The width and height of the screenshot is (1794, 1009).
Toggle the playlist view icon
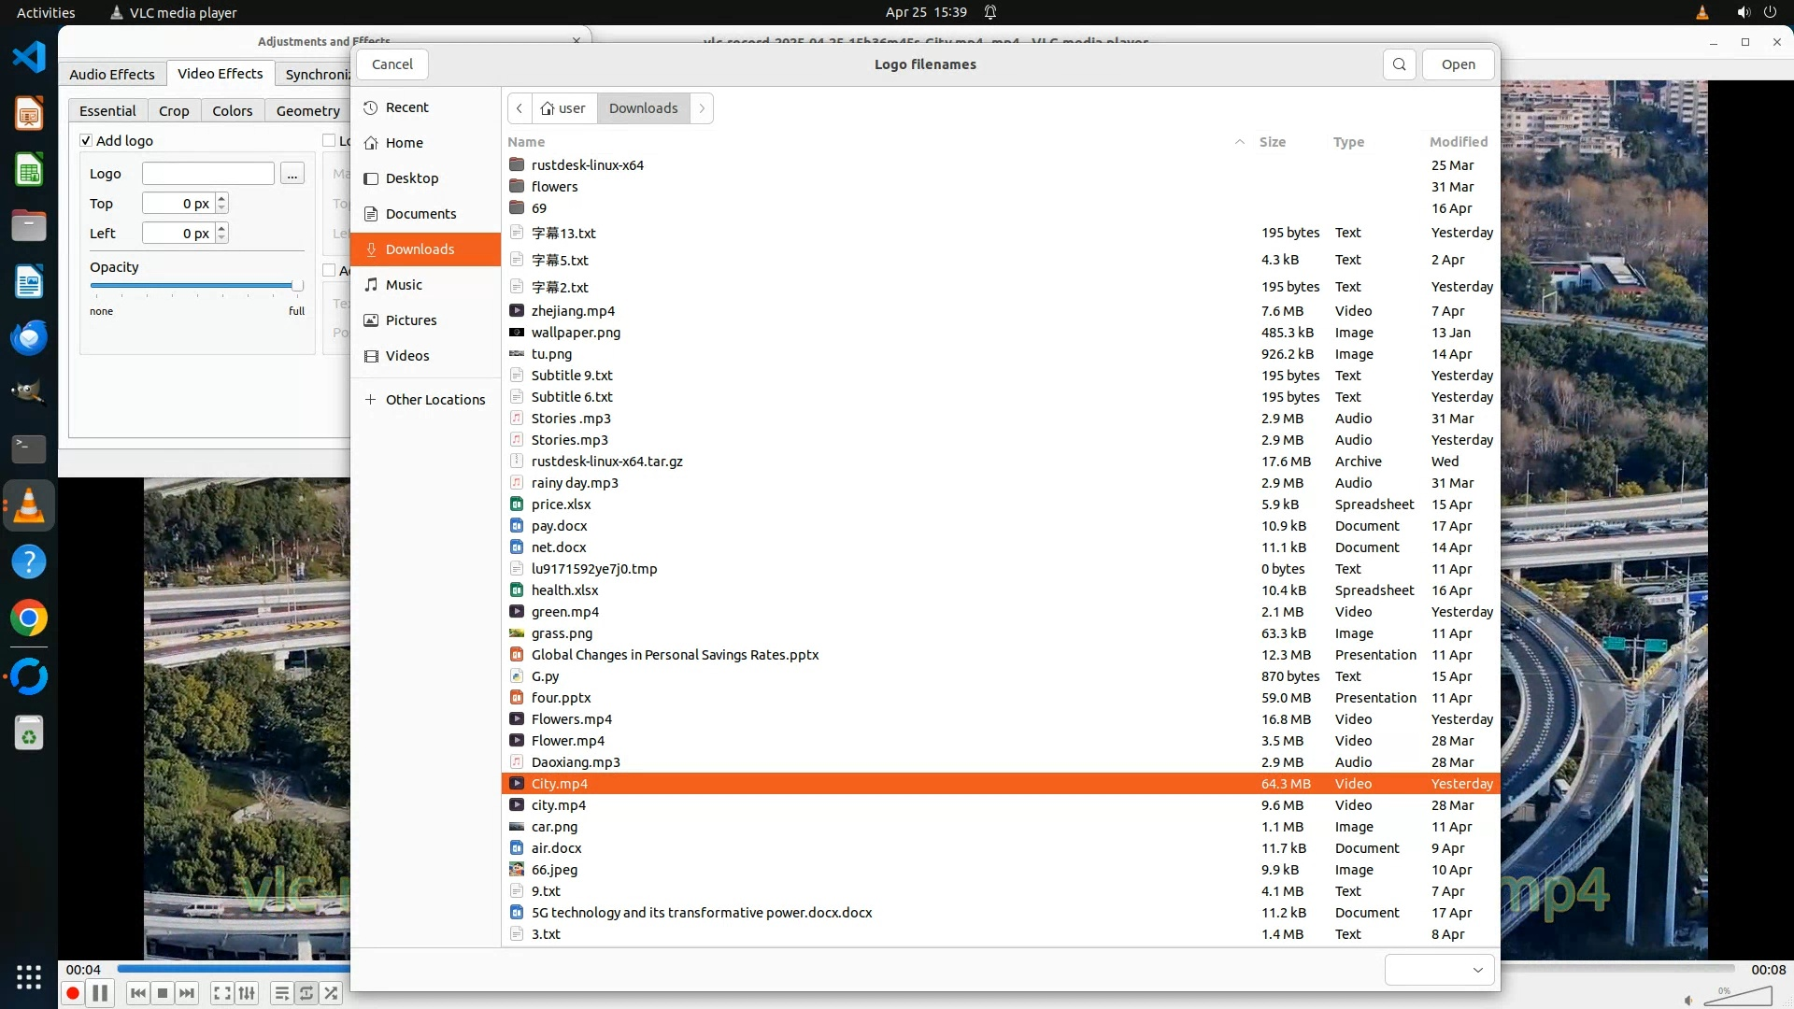(281, 993)
